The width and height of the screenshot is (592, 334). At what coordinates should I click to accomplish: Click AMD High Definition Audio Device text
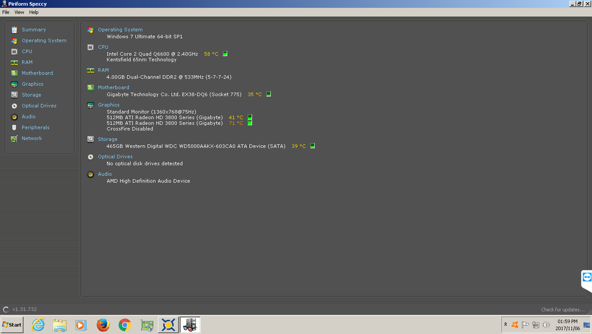click(148, 181)
